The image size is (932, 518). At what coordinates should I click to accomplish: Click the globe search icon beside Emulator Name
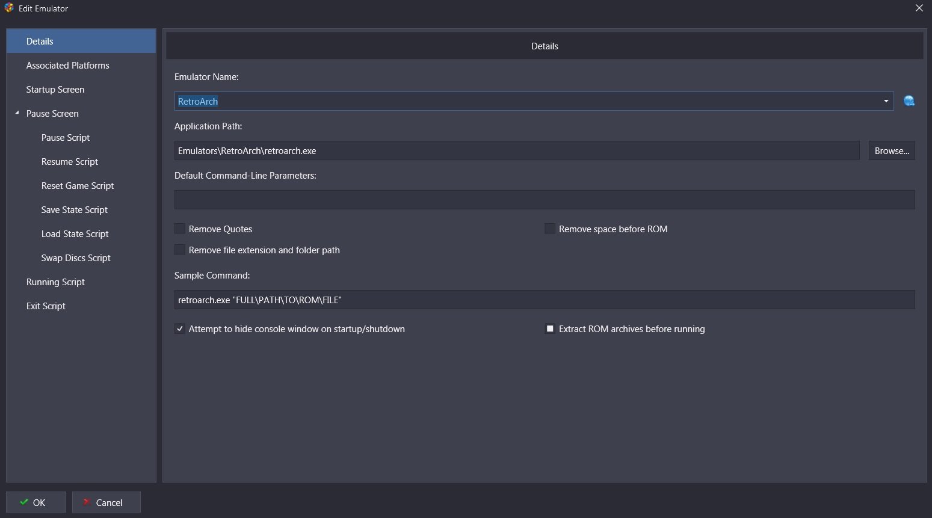909,101
